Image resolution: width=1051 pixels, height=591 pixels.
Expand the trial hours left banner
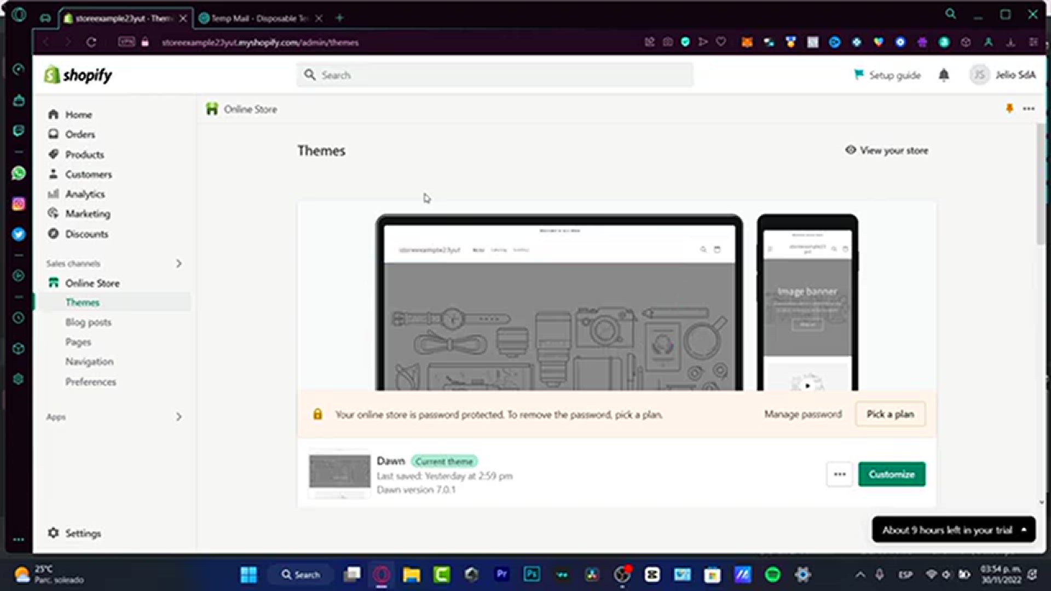tap(954, 530)
